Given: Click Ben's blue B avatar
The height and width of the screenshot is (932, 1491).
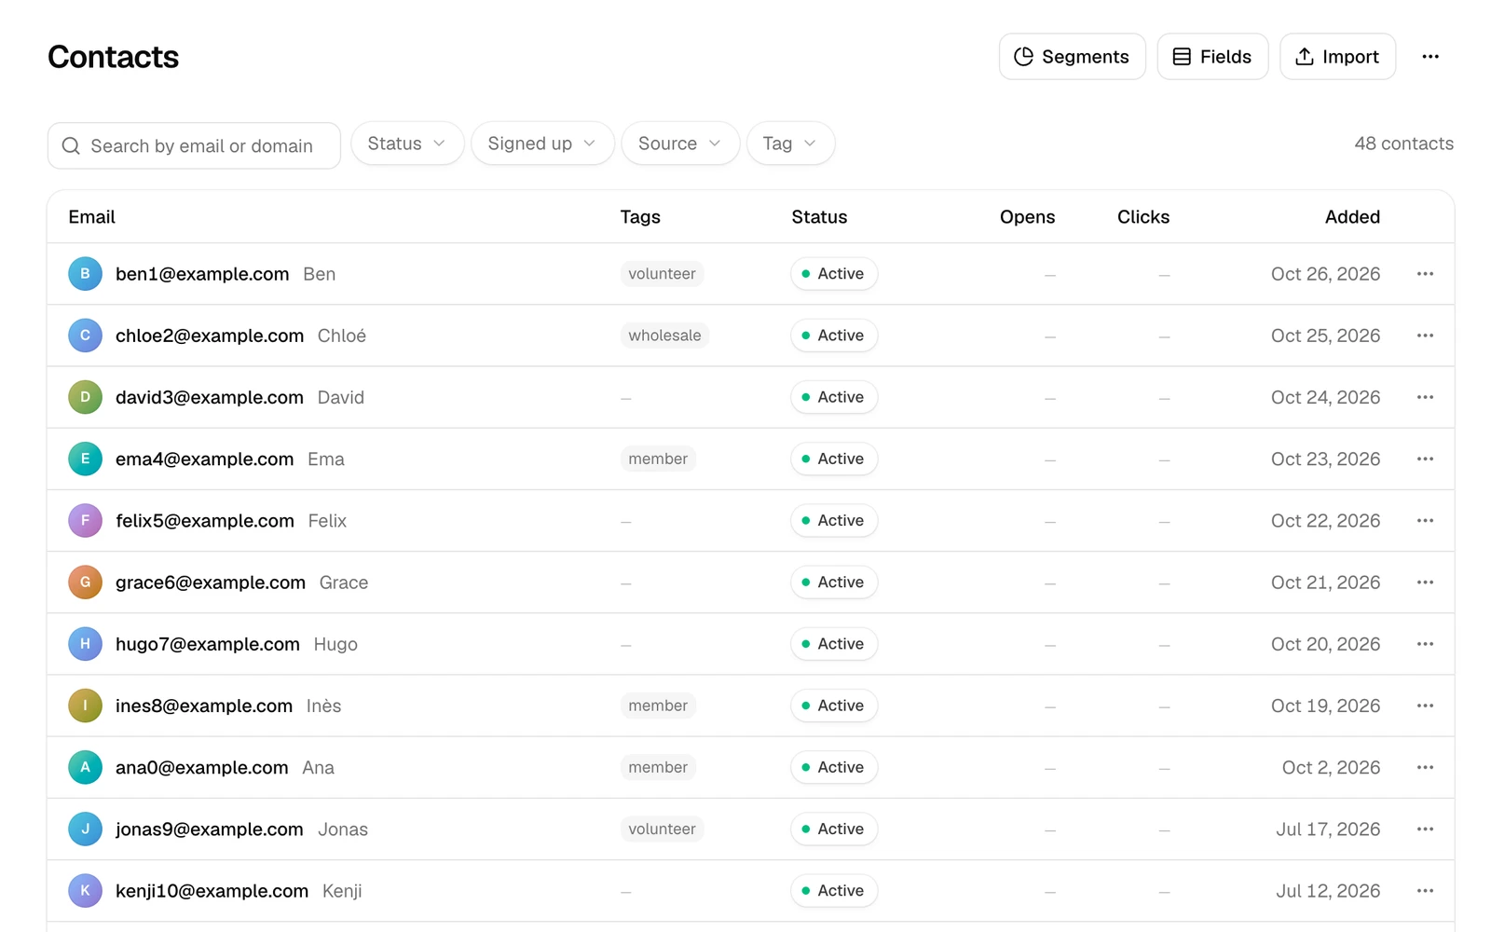Looking at the screenshot, I should pyautogui.click(x=85, y=274).
